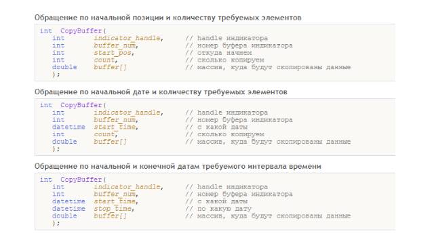This screenshot has width=434, height=244.
Task: Select the stop_time parameter name
Action: click(113, 209)
